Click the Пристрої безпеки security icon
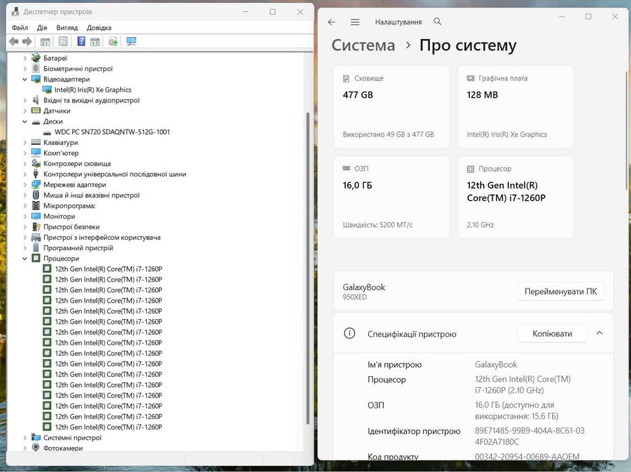631x472 pixels. coord(36,227)
